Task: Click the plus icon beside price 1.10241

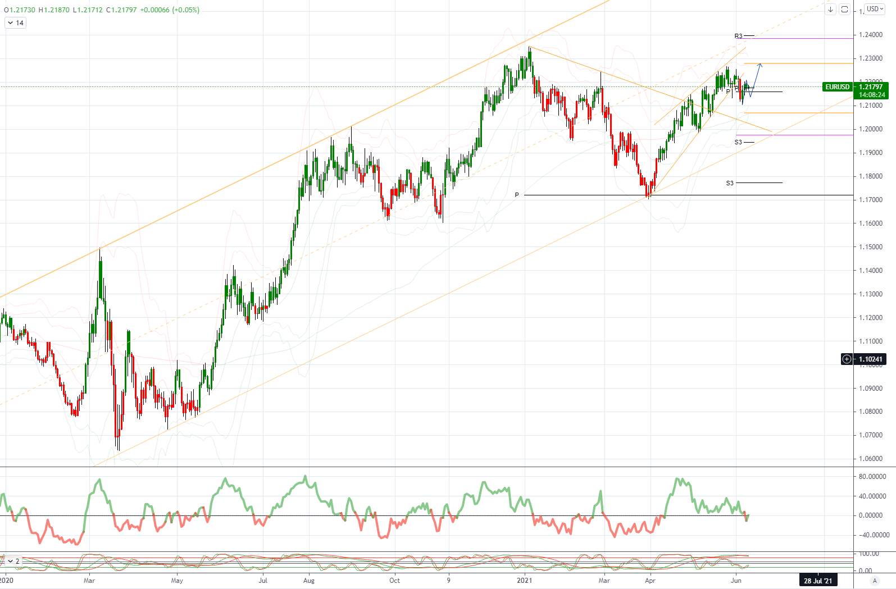Action: (847, 359)
